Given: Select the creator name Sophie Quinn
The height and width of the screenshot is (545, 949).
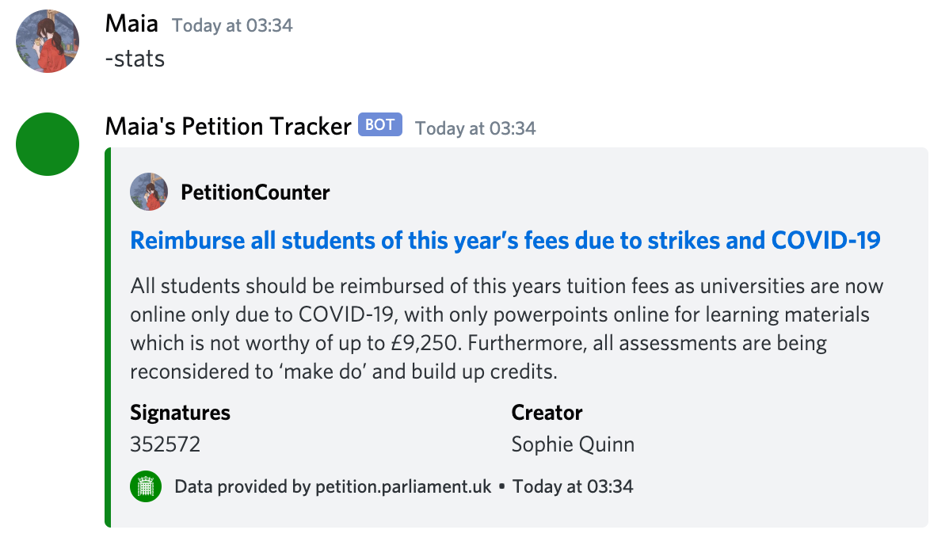Looking at the screenshot, I should 573,444.
